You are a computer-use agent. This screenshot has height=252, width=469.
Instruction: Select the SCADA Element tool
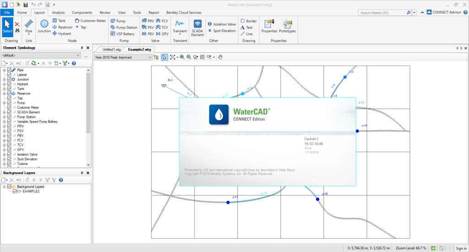(197, 28)
